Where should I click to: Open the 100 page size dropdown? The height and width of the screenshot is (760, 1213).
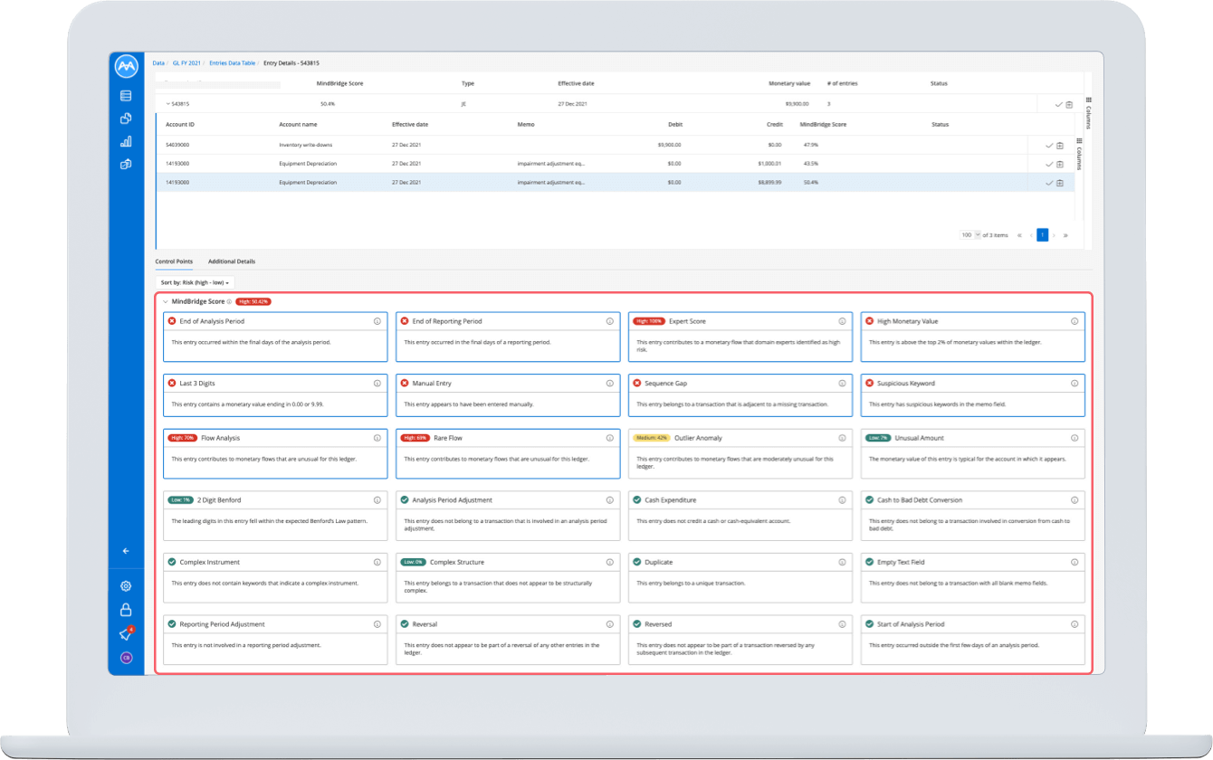pos(970,235)
